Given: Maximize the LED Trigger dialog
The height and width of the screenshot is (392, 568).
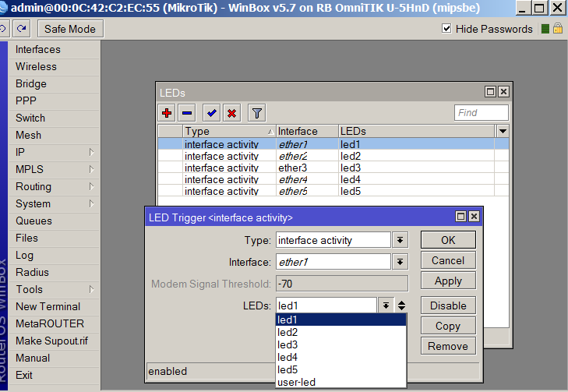Looking at the screenshot, I should point(460,217).
